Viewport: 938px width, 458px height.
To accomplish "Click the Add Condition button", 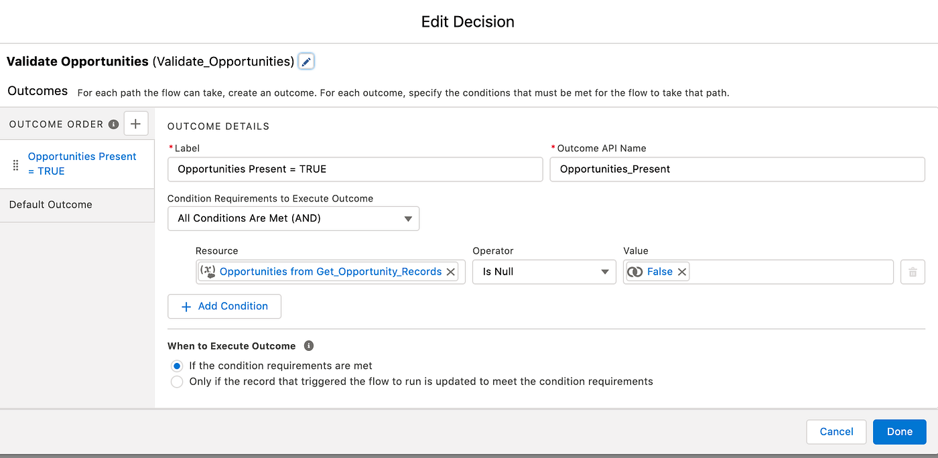I will 224,306.
